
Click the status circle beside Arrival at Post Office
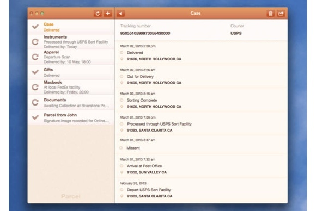(121, 166)
